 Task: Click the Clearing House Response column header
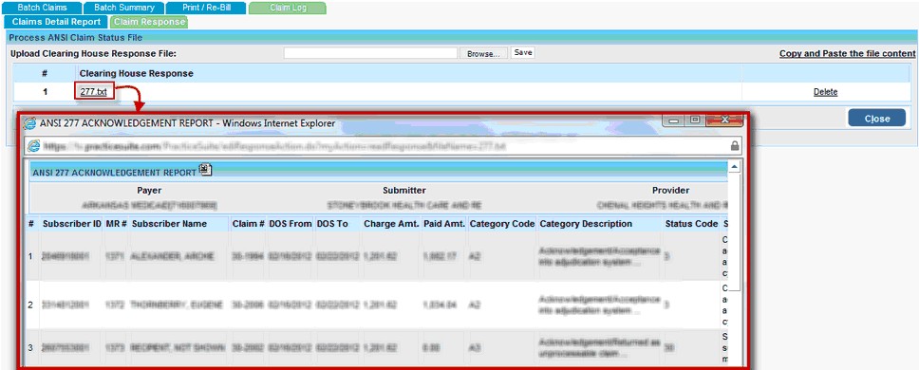pyautogui.click(x=137, y=74)
